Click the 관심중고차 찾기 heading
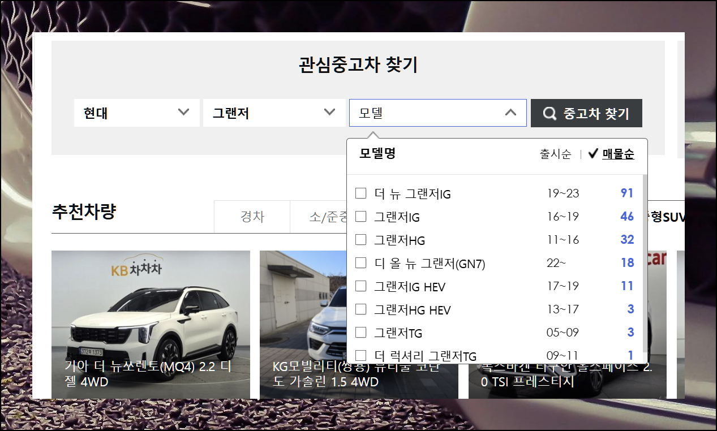Screen dimensions: 717x431 click(x=358, y=66)
